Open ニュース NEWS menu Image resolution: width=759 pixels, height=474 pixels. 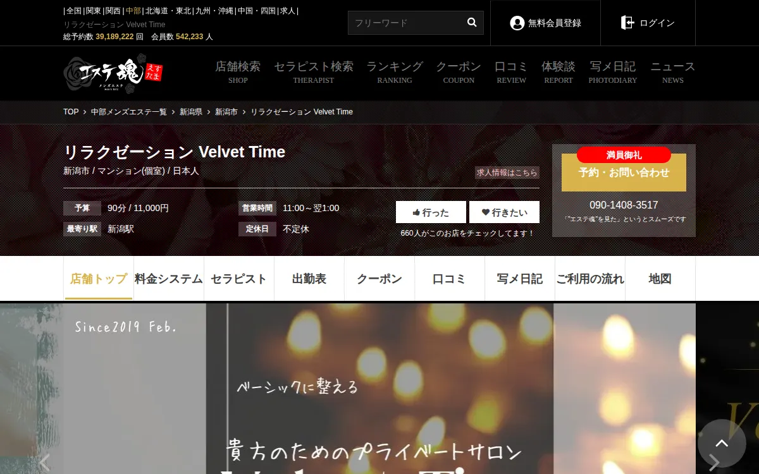(x=673, y=72)
